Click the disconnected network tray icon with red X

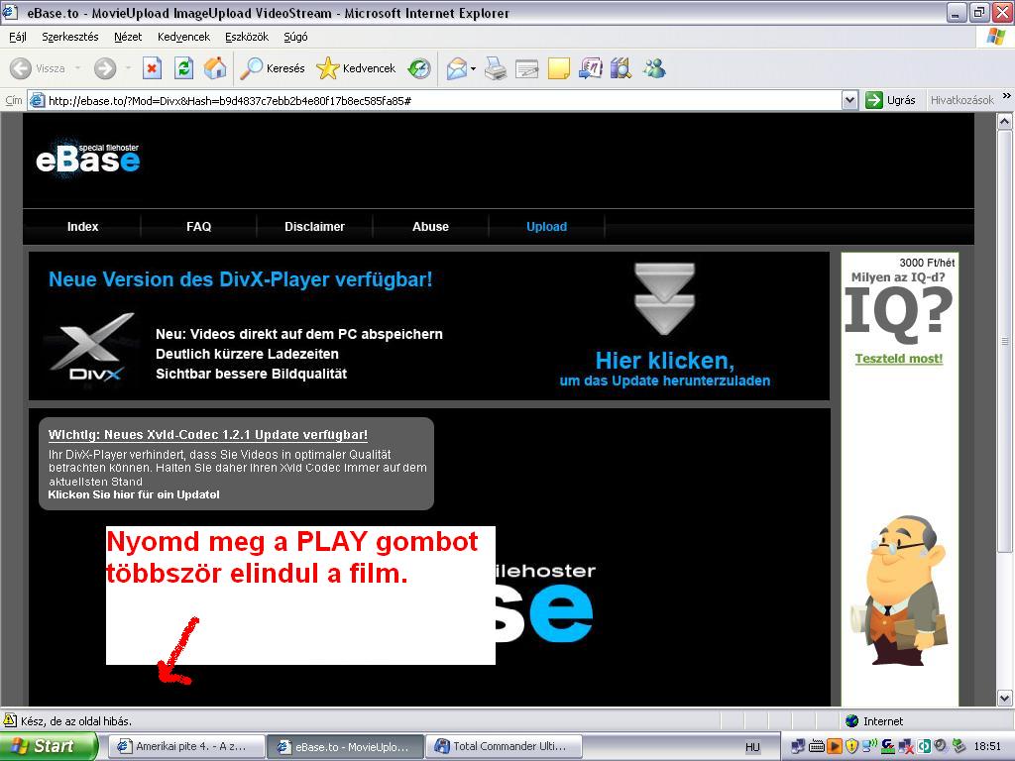point(906,746)
